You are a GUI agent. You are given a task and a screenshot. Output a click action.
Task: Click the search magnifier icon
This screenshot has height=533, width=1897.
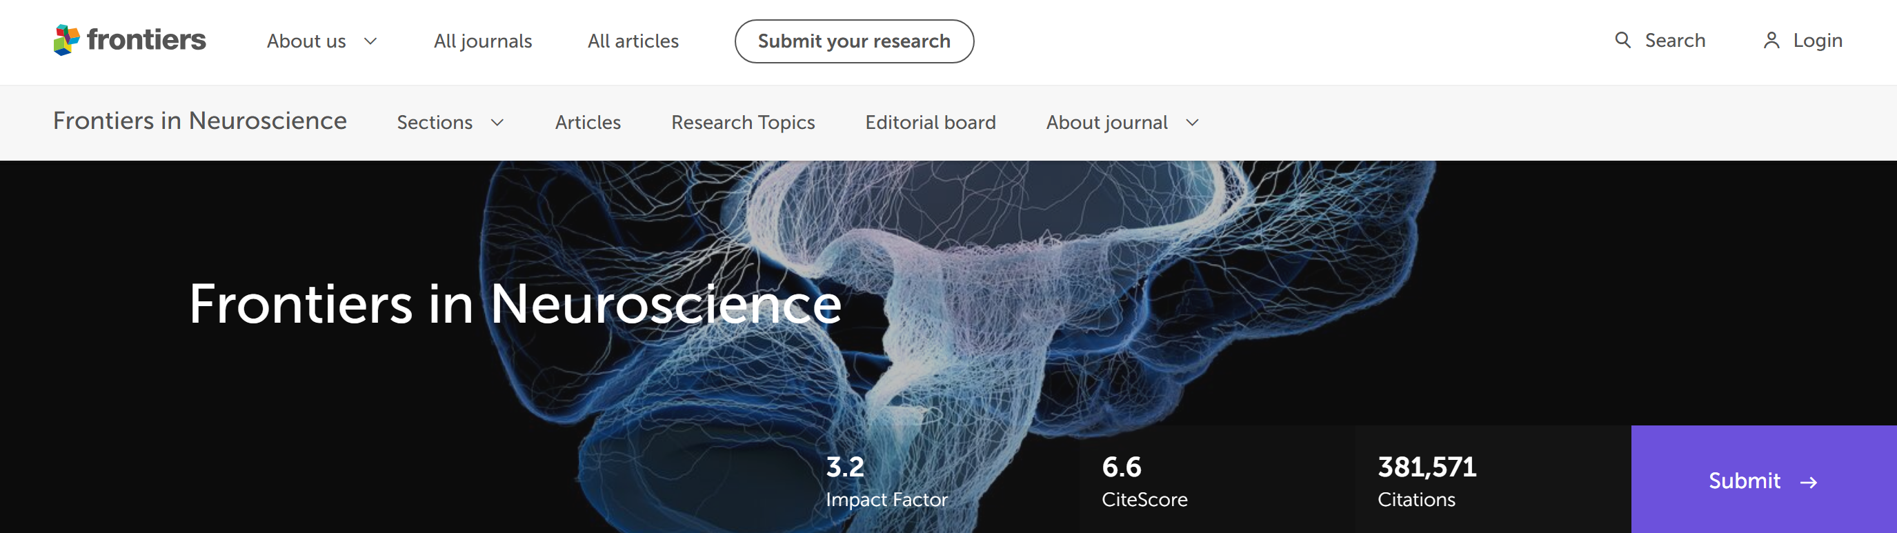tap(1622, 40)
